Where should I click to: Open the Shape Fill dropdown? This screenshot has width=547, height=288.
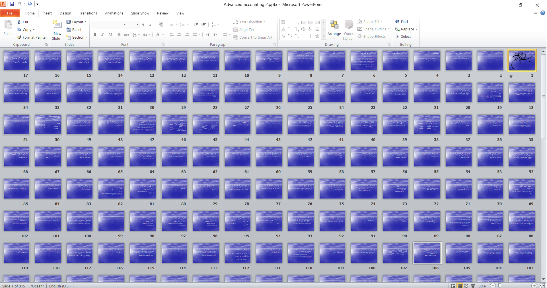[370, 22]
